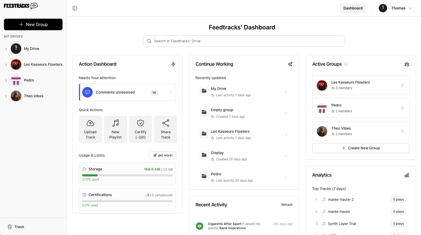
Task: Click the get more! button
Action: coord(163,155)
